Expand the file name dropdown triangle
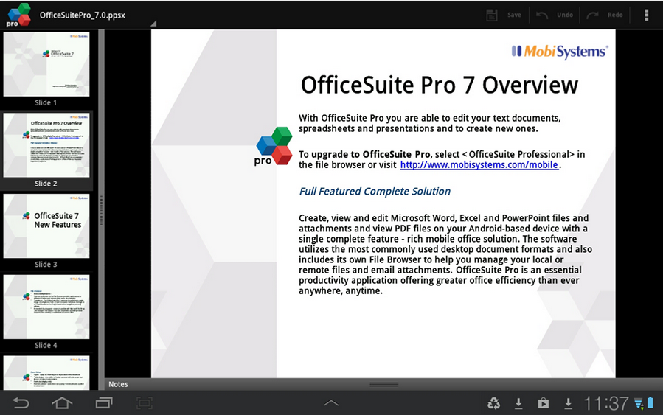Screen dimensions: 663x415 [153, 24]
